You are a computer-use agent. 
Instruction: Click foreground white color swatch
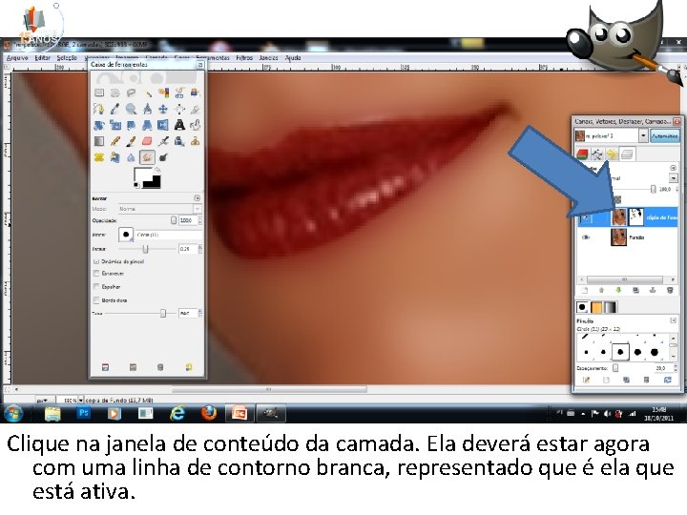(x=142, y=175)
